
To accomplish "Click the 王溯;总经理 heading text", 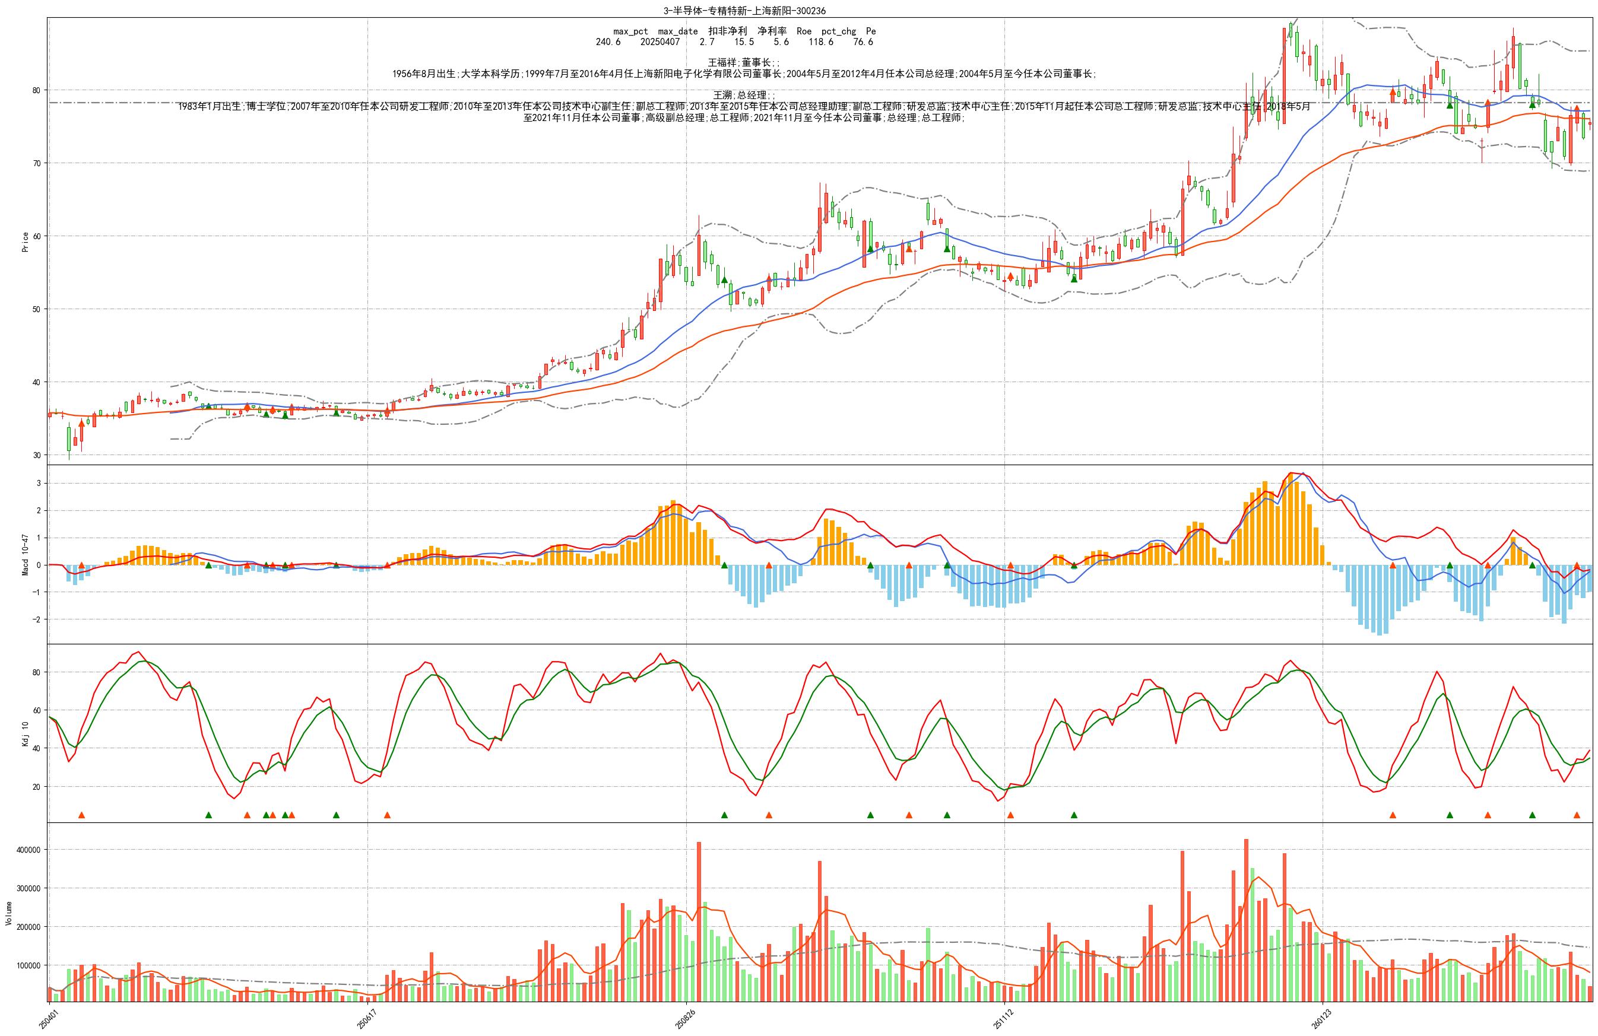I will tap(744, 96).
